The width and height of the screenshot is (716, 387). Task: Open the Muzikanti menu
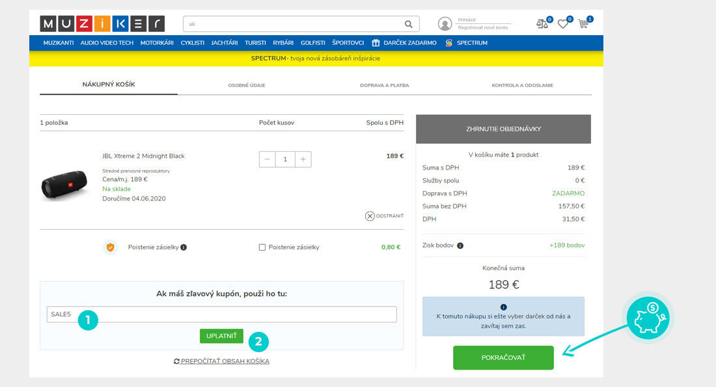59,43
